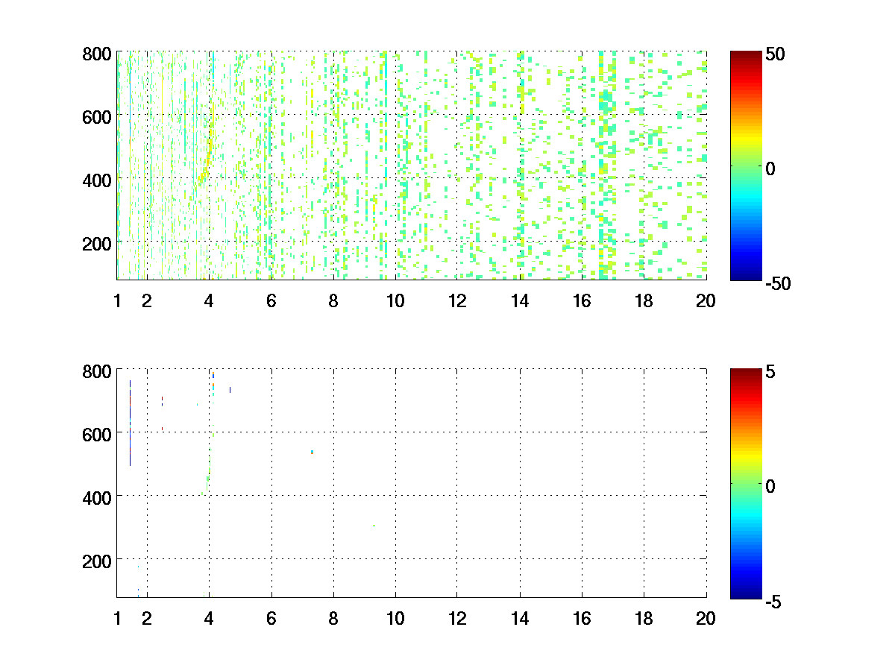Click x-axis tick "8" under the dense heatmap

click(x=333, y=301)
